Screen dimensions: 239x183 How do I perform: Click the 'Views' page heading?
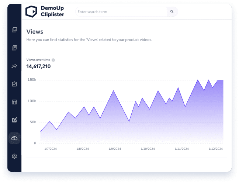click(x=35, y=32)
